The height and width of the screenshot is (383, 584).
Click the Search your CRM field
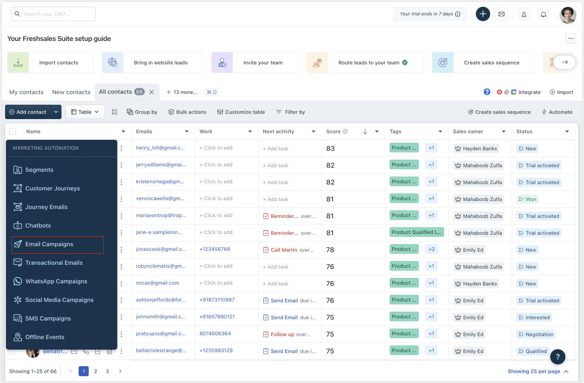coord(53,14)
